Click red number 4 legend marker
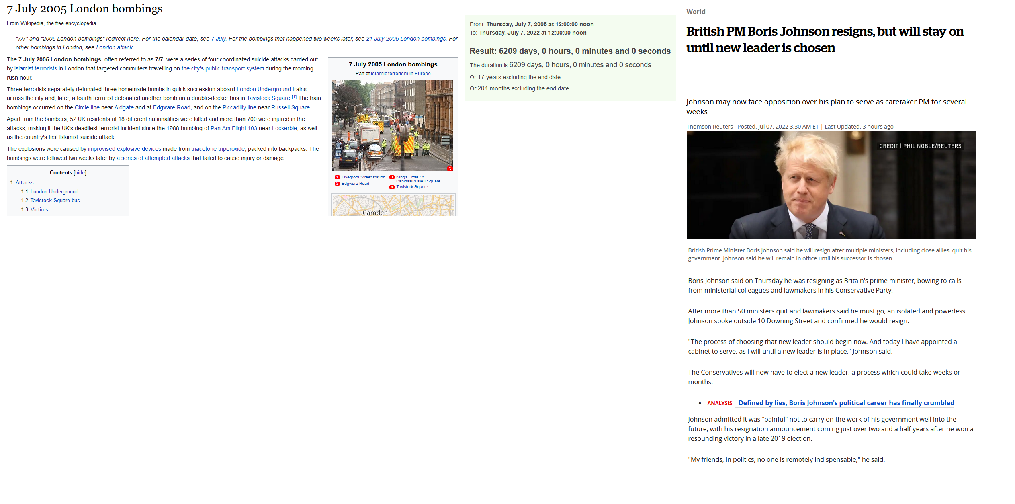The width and height of the screenshot is (1015, 504). tap(392, 187)
